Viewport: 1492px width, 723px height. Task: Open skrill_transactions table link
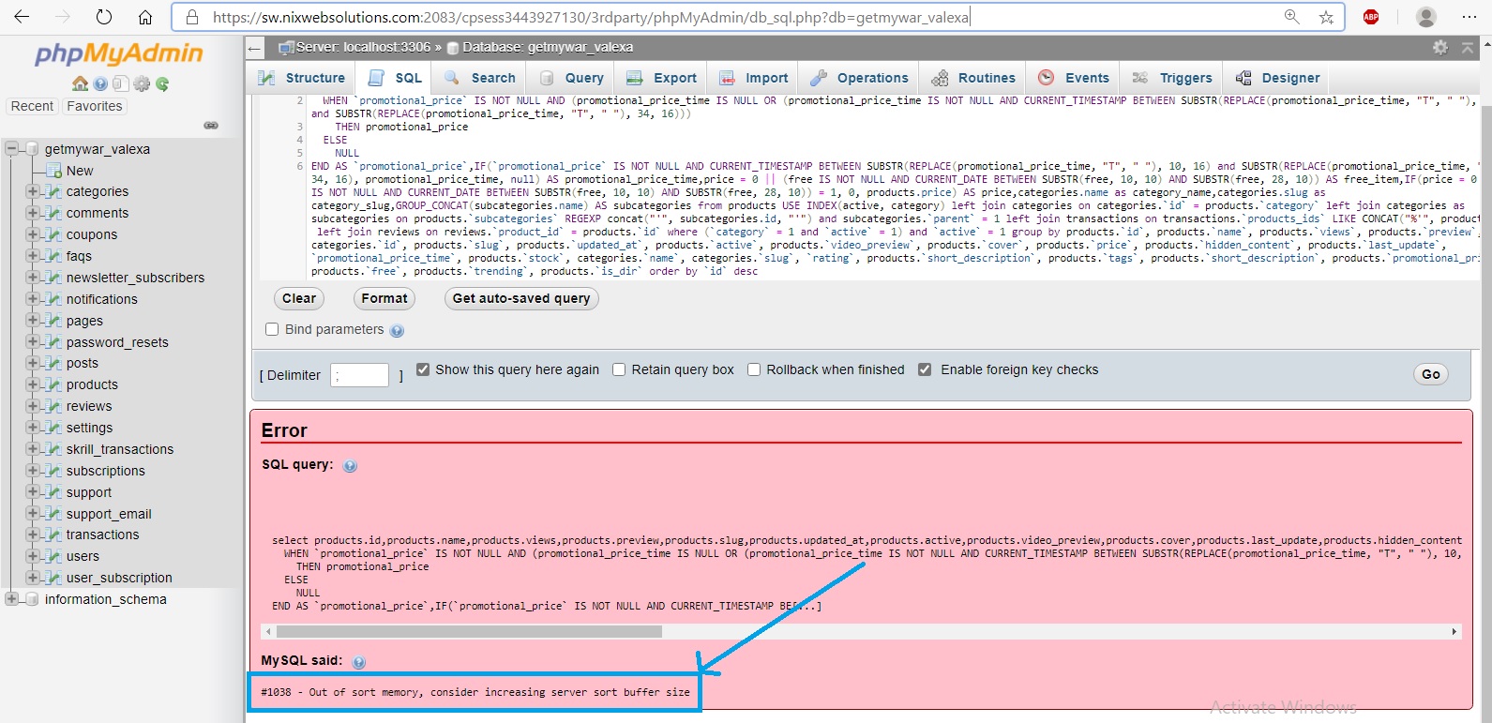[x=120, y=449]
